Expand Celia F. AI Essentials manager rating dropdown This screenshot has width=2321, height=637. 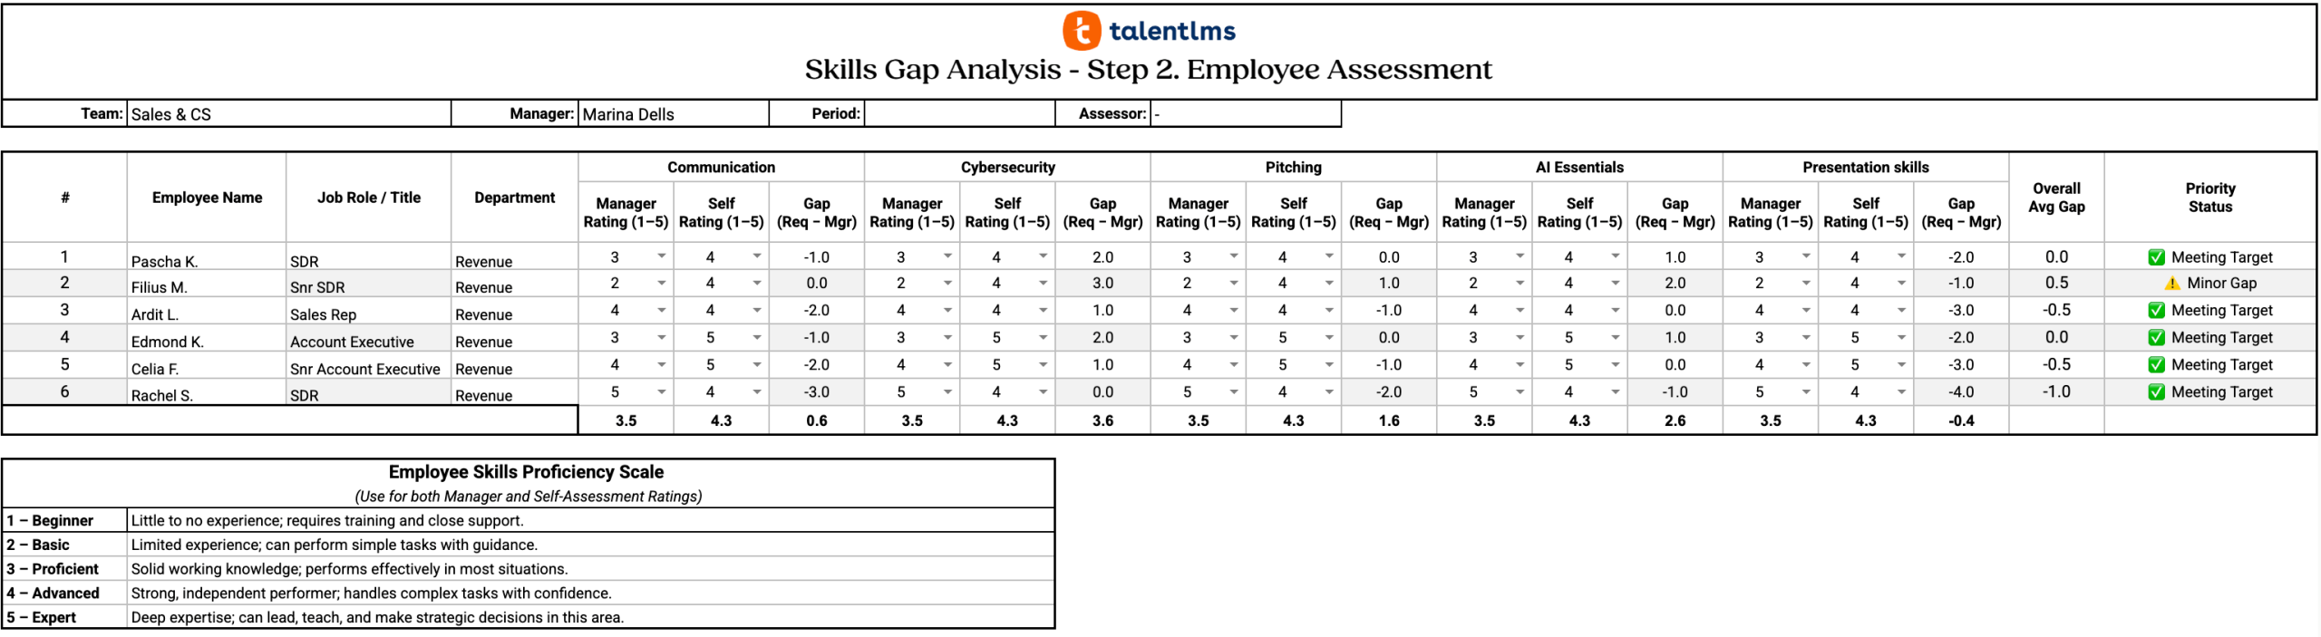1520,365
